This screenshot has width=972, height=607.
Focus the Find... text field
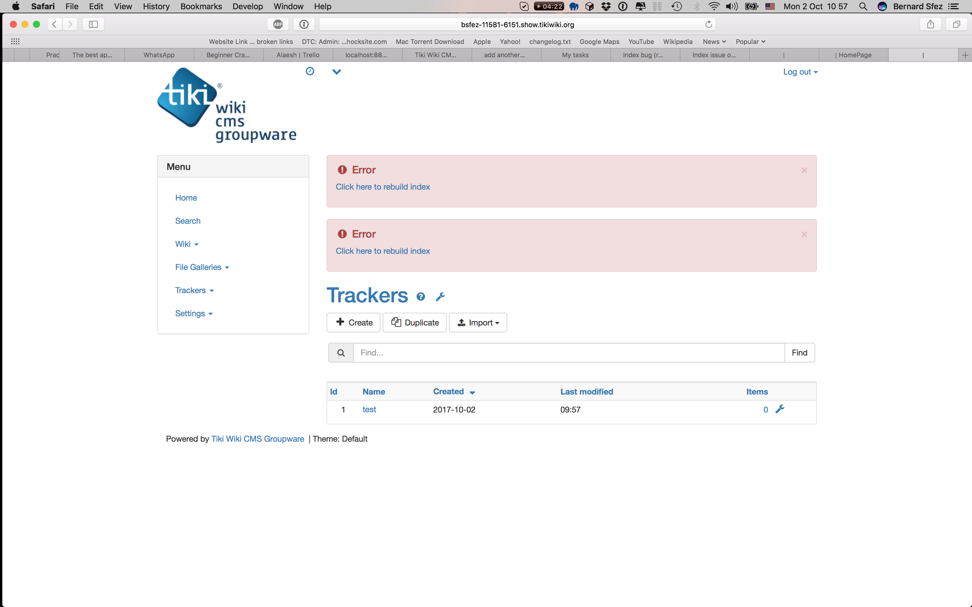[x=569, y=352]
